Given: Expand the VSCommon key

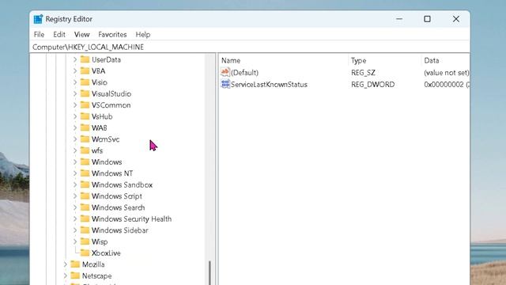Looking at the screenshot, I should tap(75, 105).
